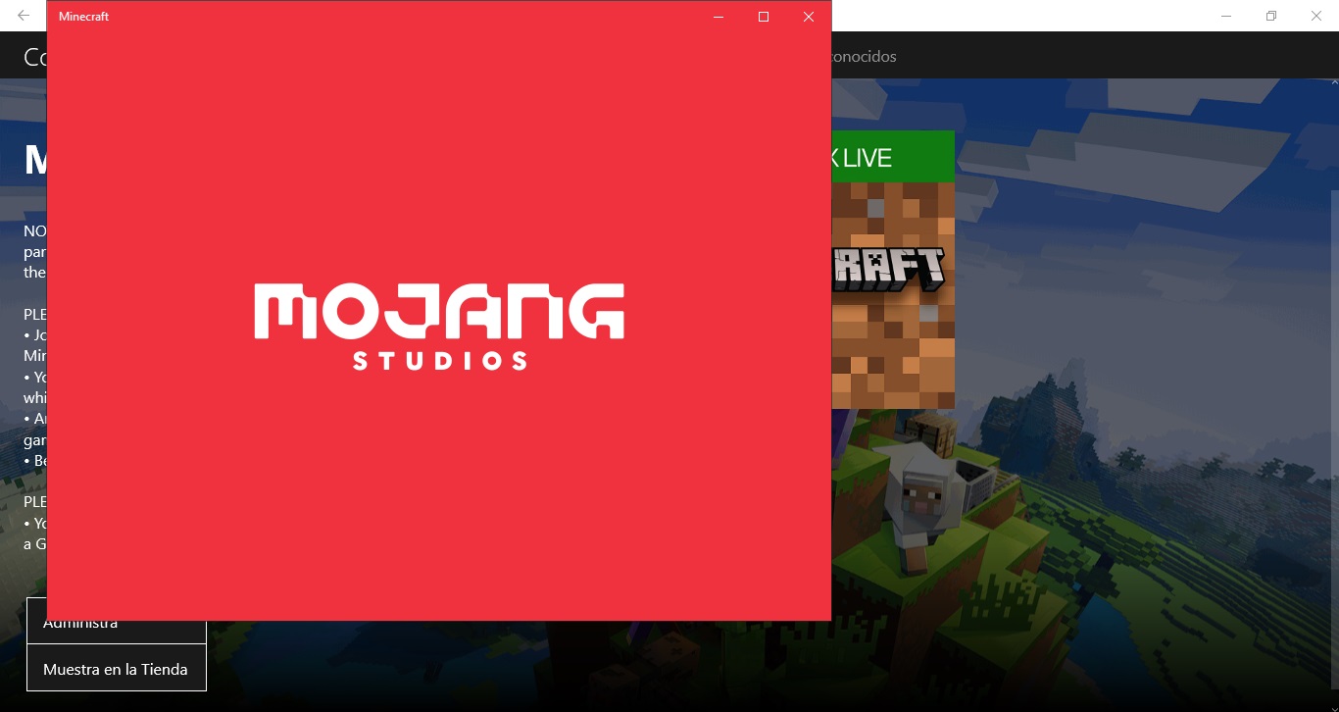The width and height of the screenshot is (1339, 712).
Task: Minimize the Minecraft game window
Action: pyautogui.click(x=719, y=17)
